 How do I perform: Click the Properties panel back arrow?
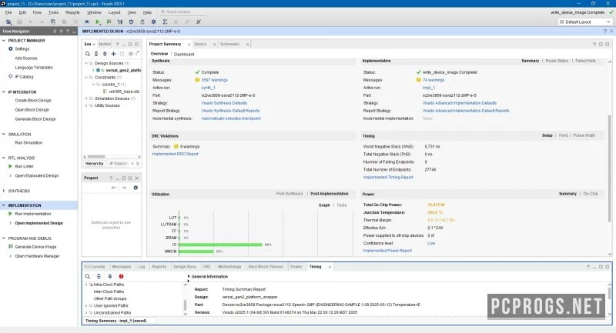click(x=113, y=188)
